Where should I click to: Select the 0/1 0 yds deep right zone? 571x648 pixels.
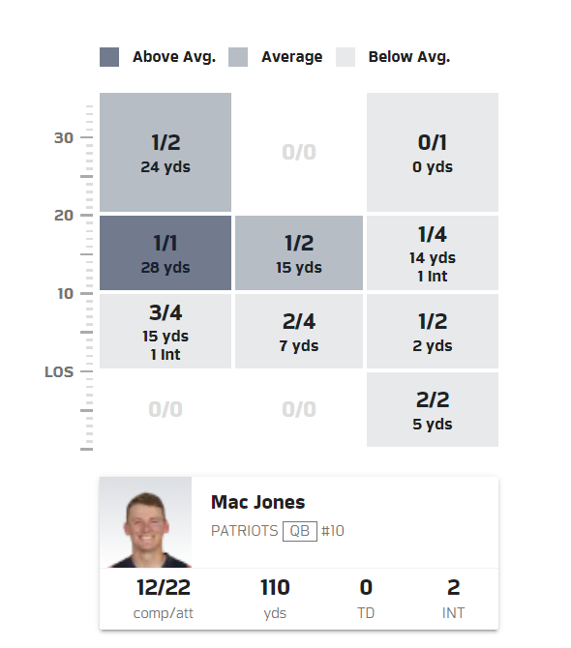[x=433, y=152]
